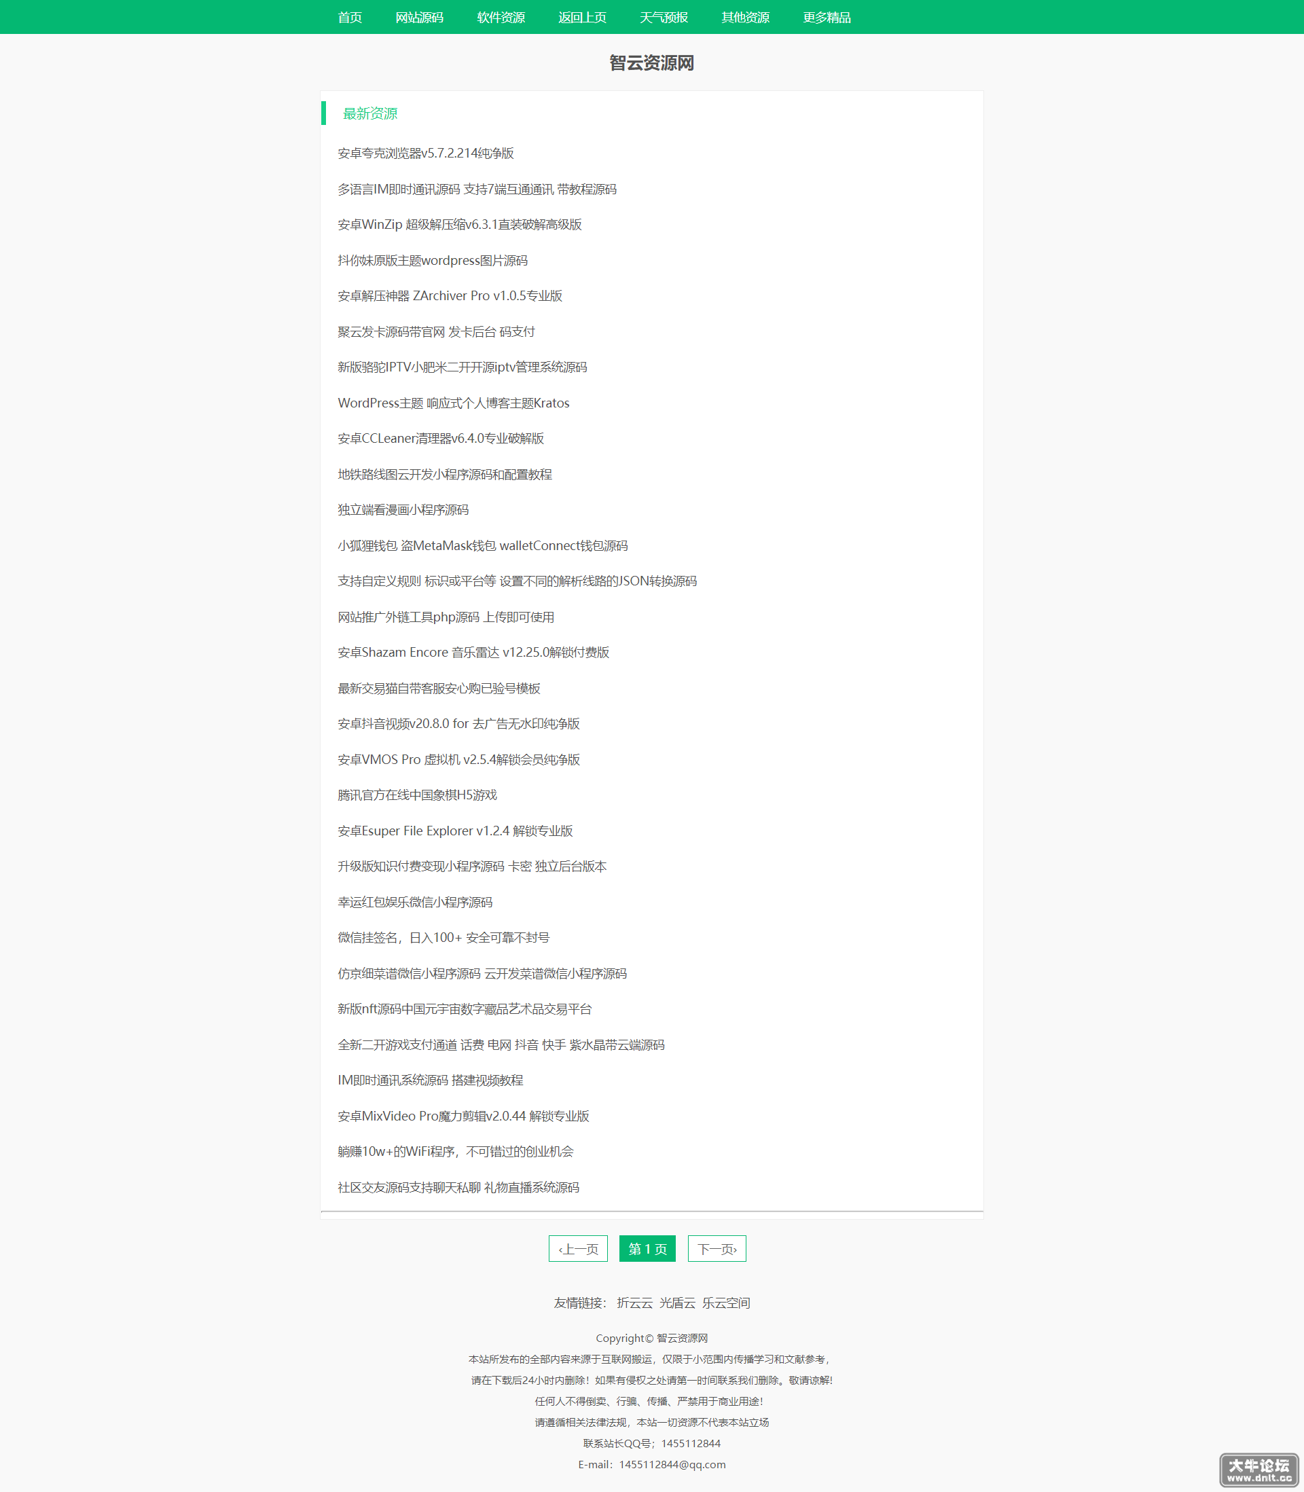The width and height of the screenshot is (1304, 1492).
Task: Advance with the 下一页 pagination button
Action: pyautogui.click(x=717, y=1248)
